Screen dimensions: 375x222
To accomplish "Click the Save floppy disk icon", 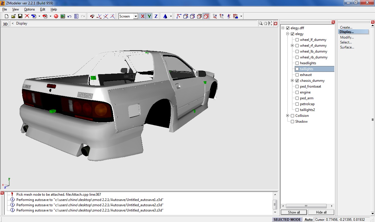I will 20,16.
